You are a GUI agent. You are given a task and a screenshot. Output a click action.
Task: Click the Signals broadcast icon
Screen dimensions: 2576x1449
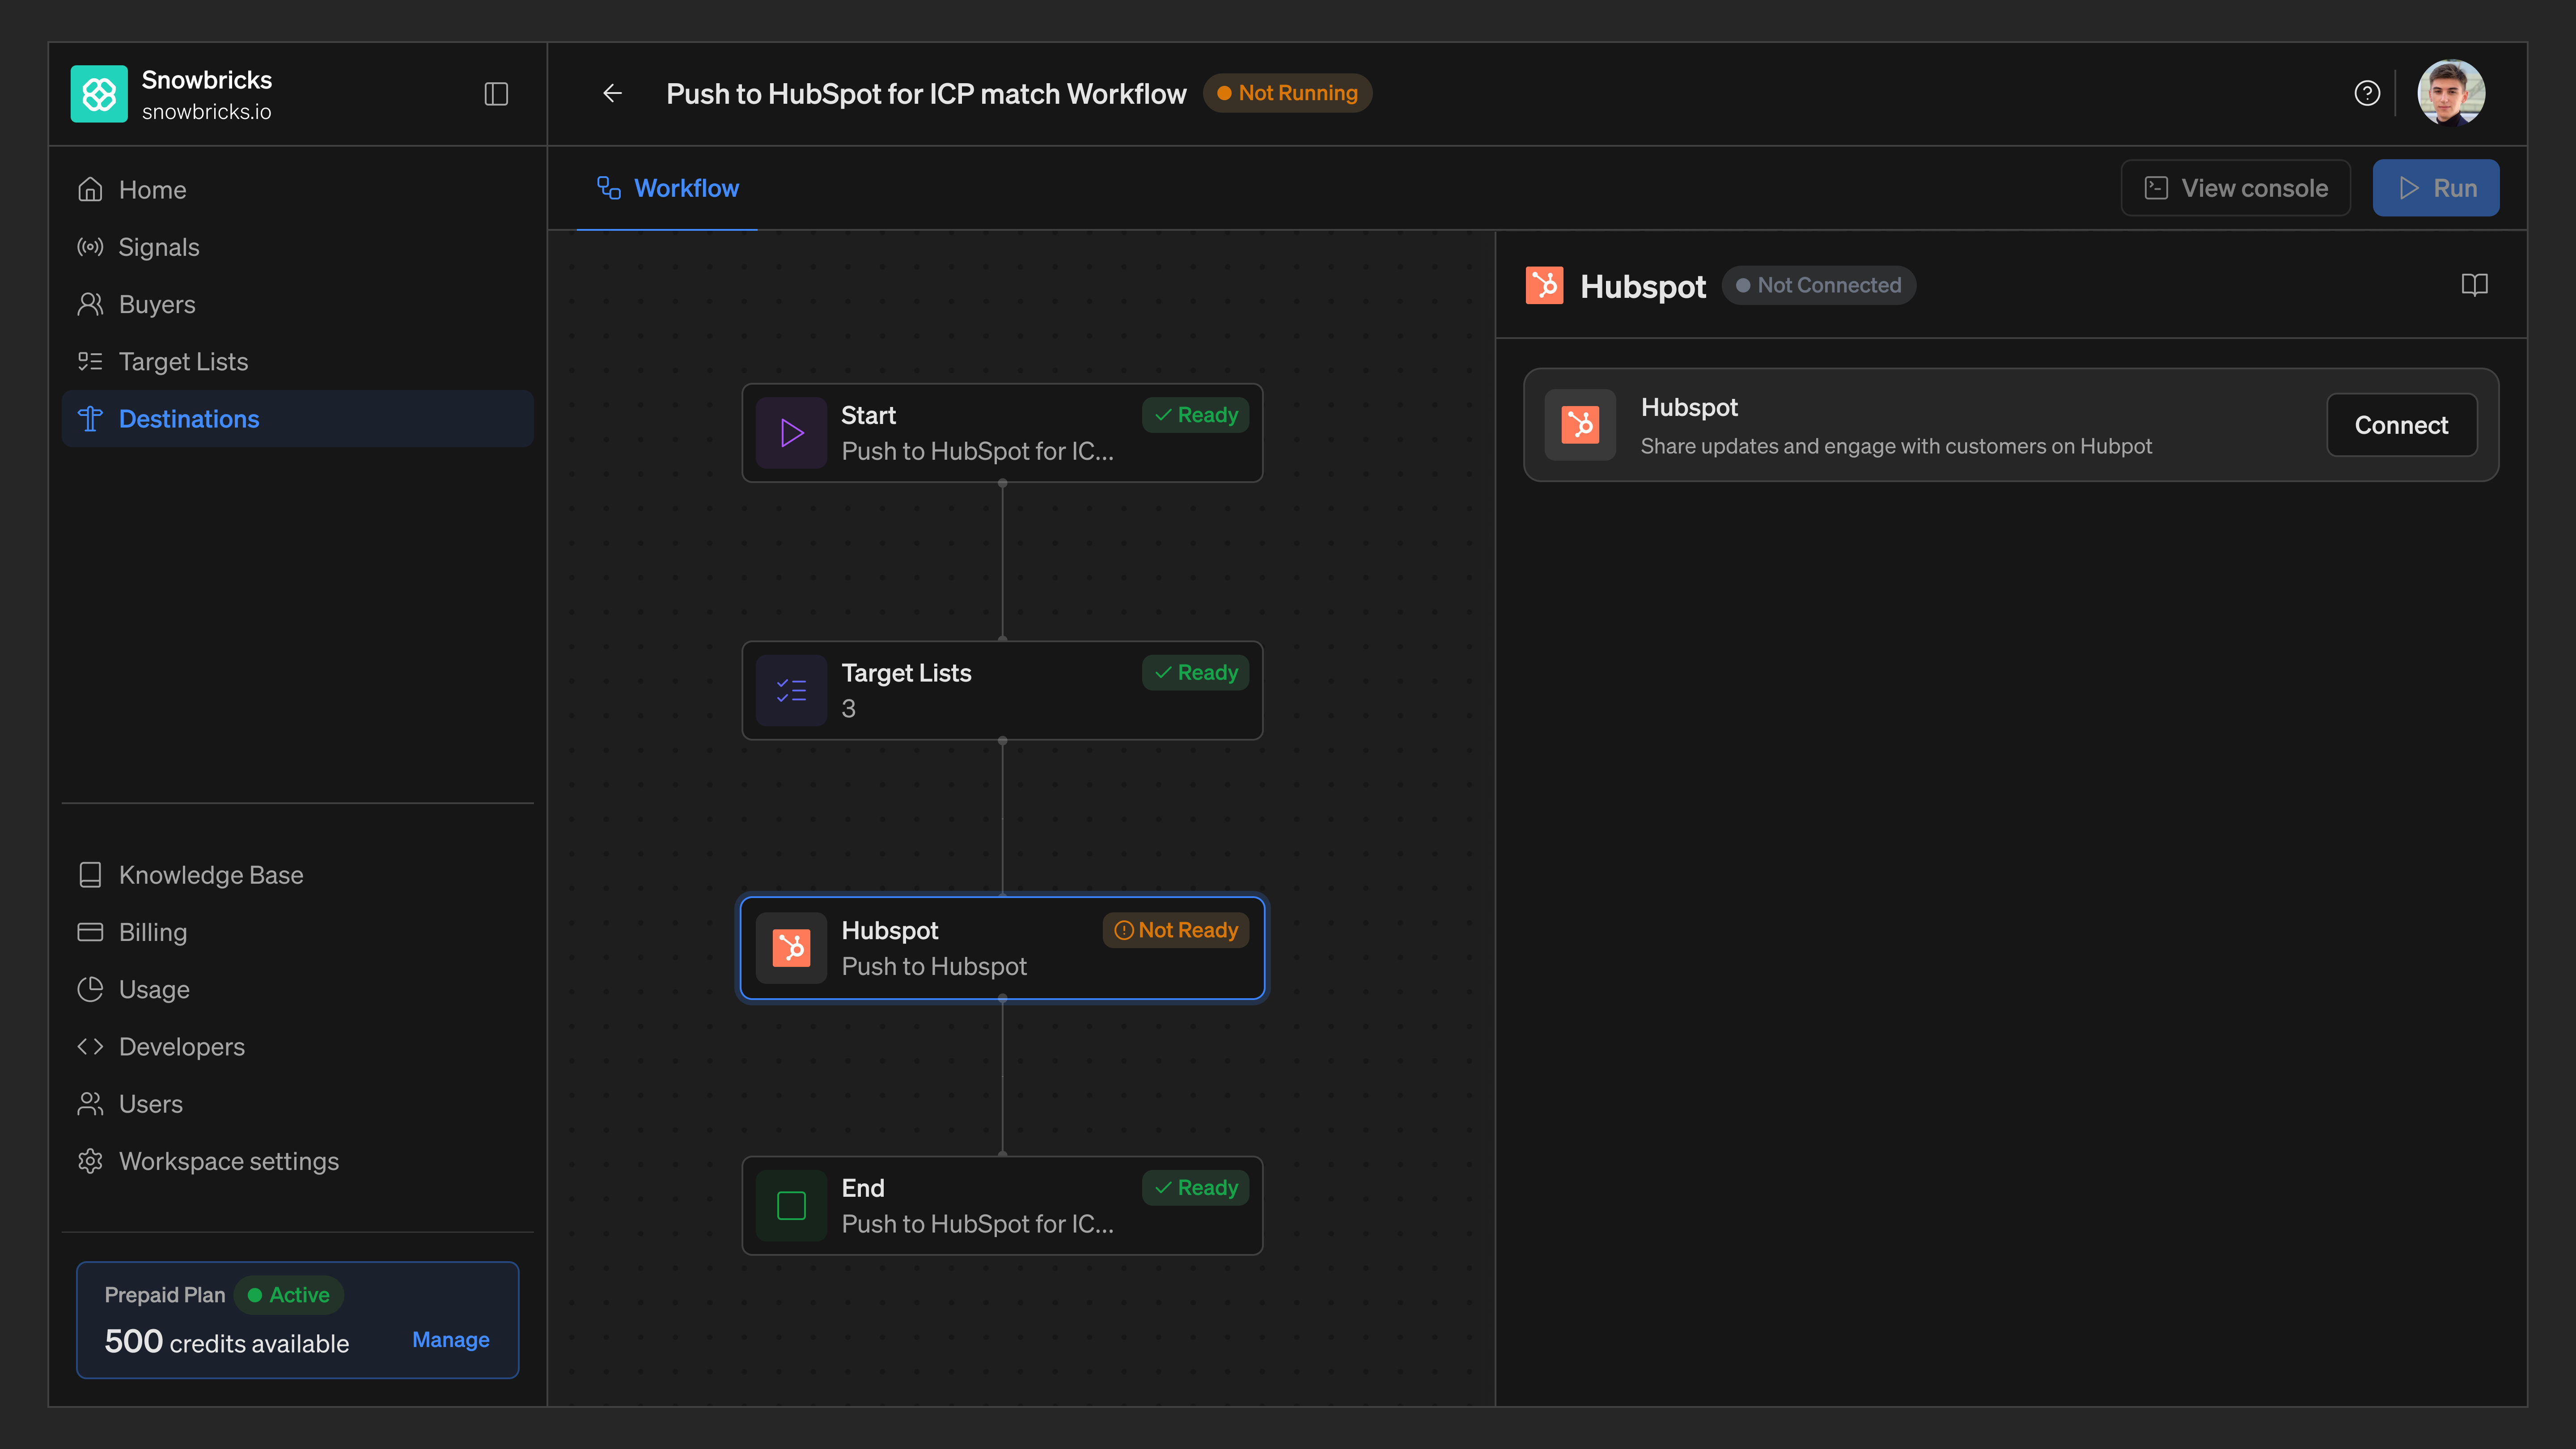(90, 247)
